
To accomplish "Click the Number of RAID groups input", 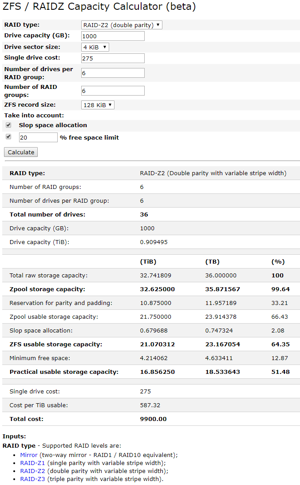I will coord(113,91).
